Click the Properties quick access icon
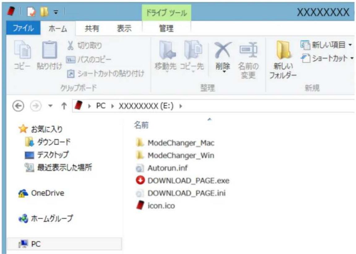This screenshot has width=356, height=254. tap(31, 11)
